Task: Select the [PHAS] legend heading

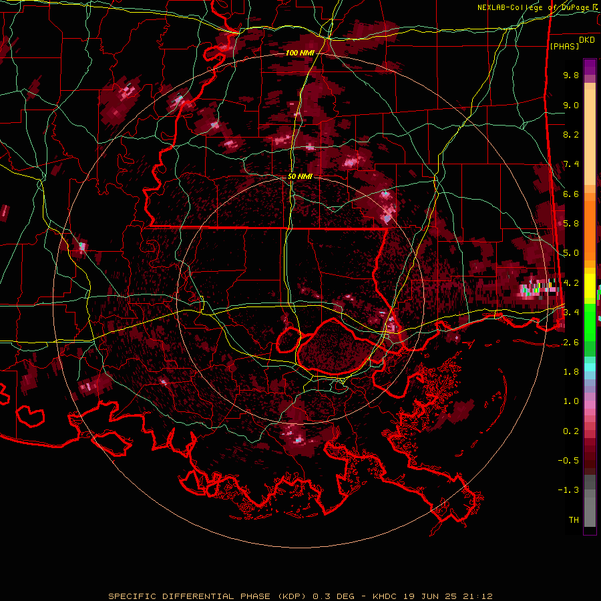Action: point(564,46)
